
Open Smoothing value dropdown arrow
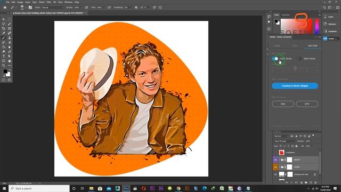point(132,7)
